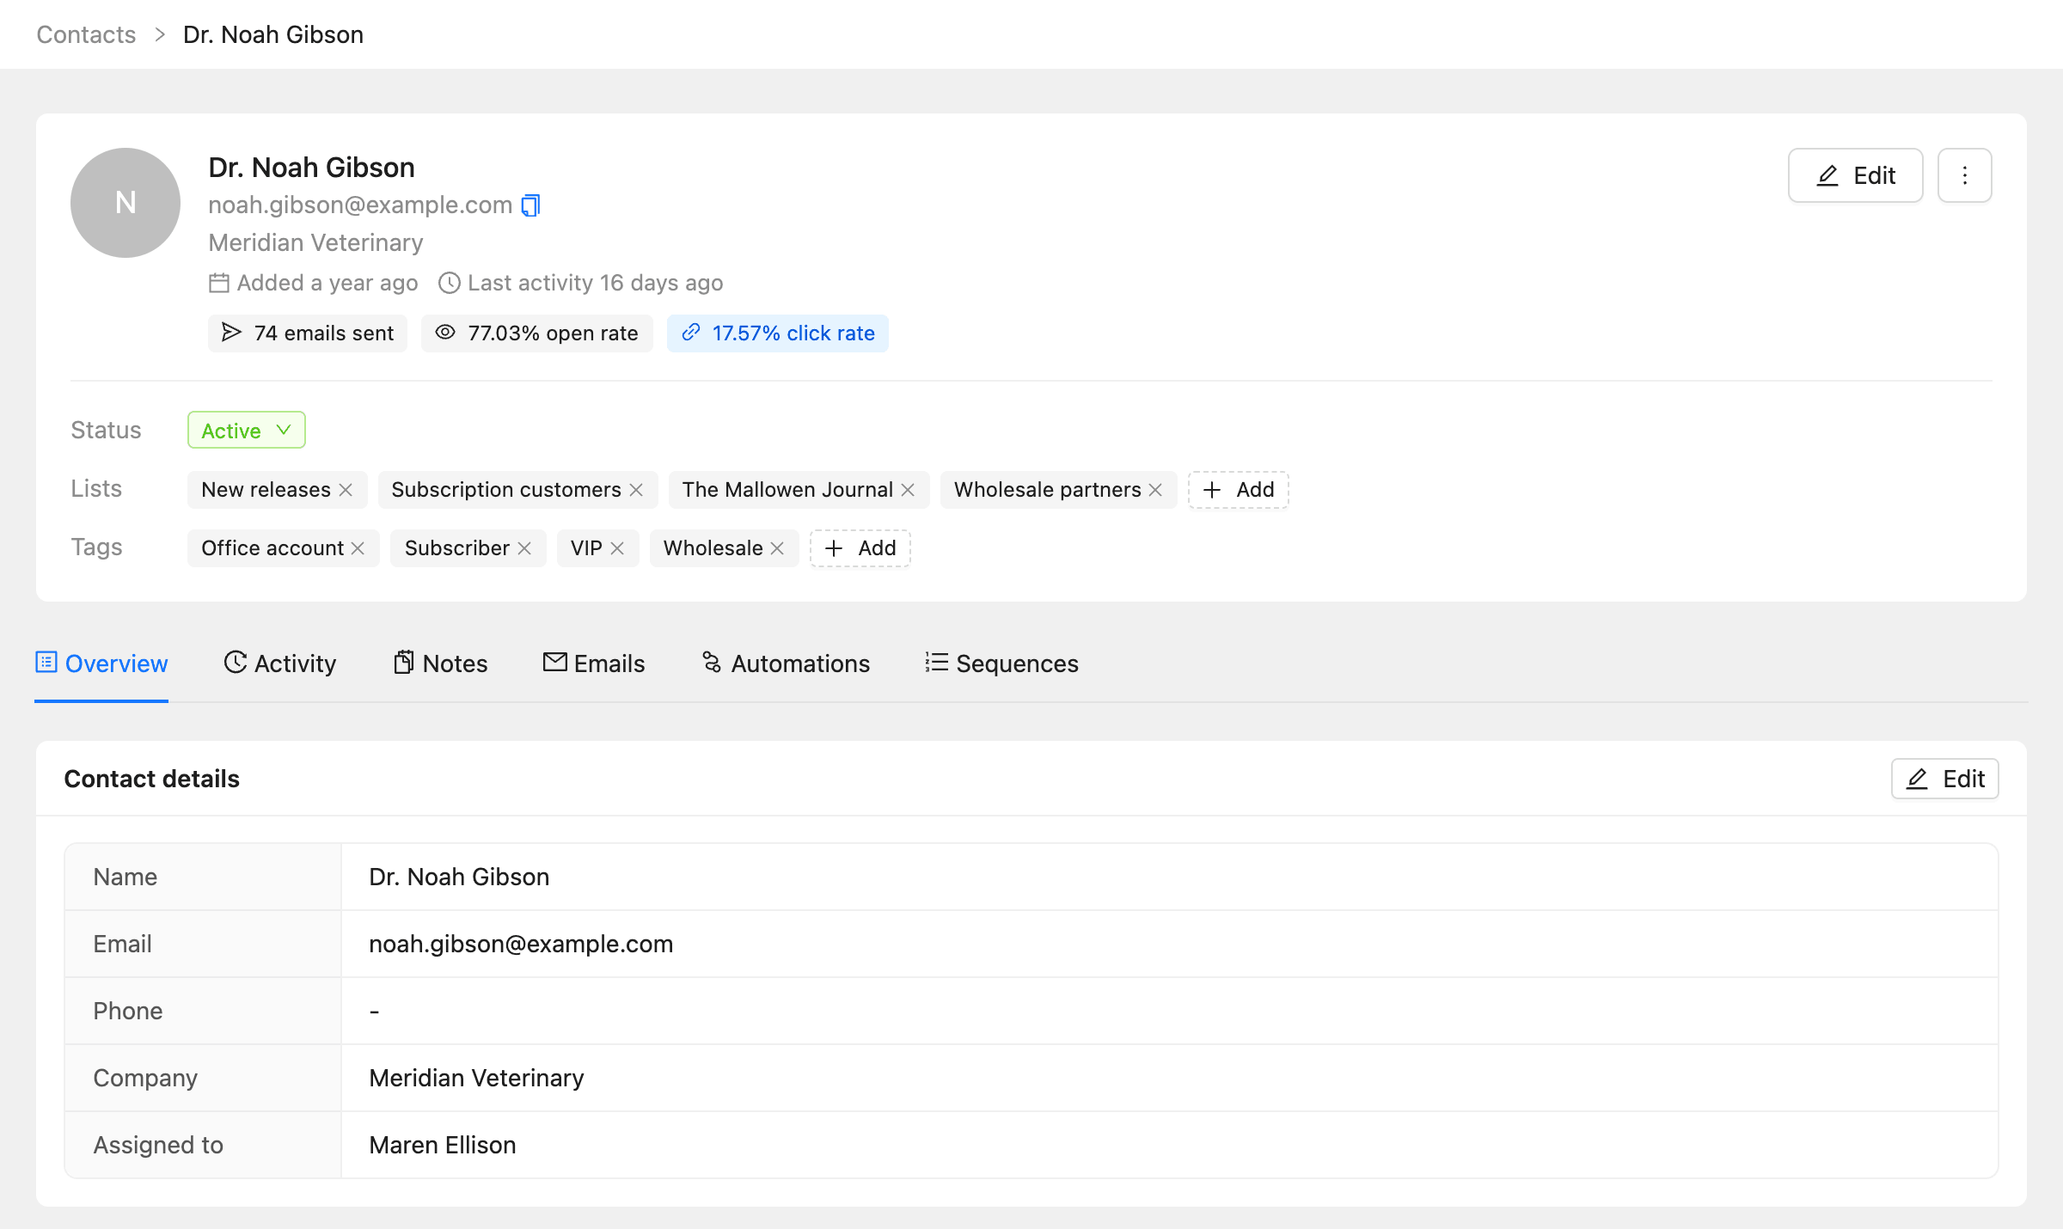Click the Added a year ago text

(328, 283)
